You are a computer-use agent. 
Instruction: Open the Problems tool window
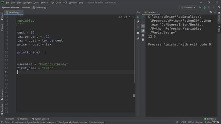pos(23,119)
